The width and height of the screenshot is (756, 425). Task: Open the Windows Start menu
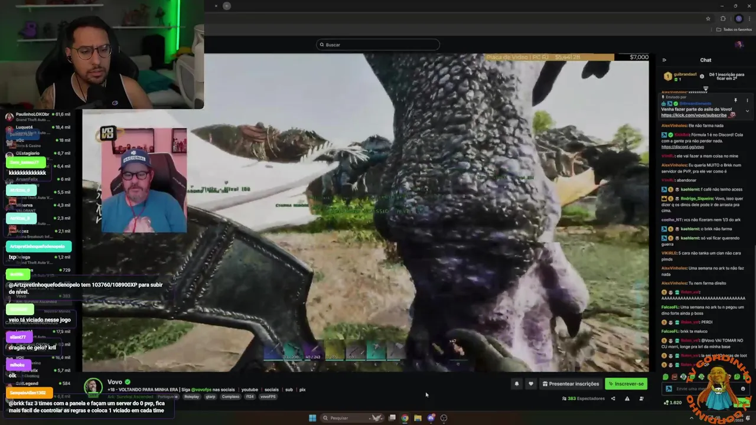[312, 418]
